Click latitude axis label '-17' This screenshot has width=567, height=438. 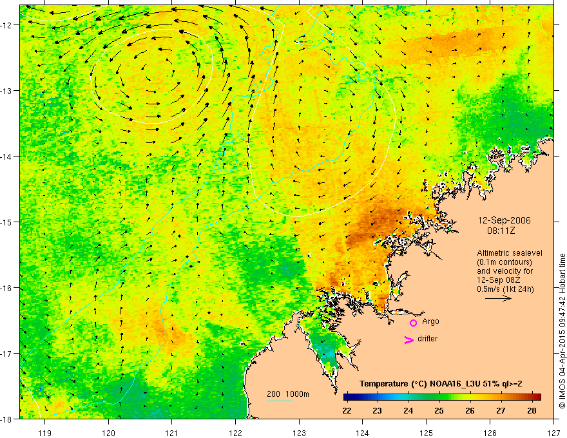pos(7,354)
